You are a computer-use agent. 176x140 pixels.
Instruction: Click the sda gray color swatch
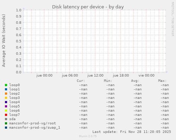[6, 119]
